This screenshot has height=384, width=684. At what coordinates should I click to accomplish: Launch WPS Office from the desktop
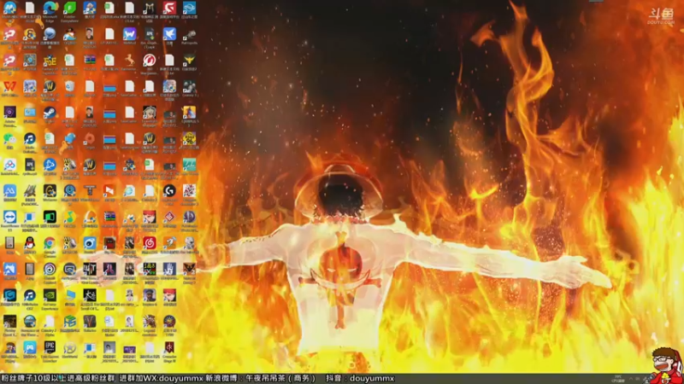click(9, 86)
